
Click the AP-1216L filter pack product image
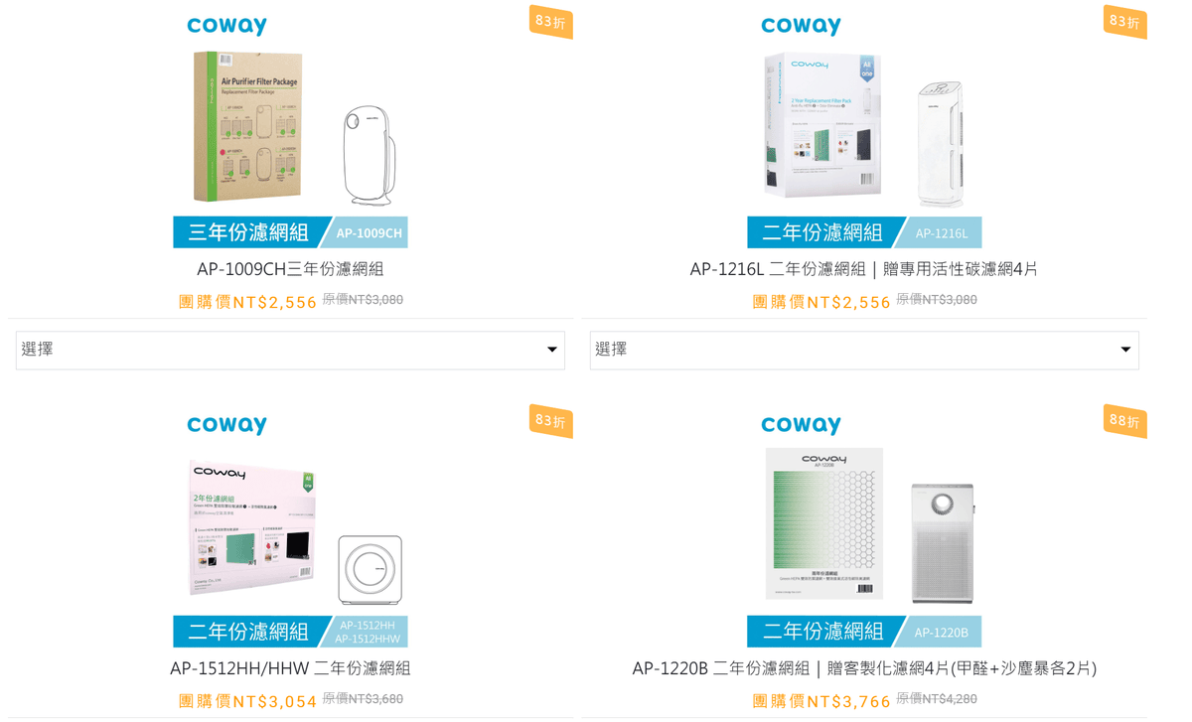pyautogui.click(x=822, y=127)
